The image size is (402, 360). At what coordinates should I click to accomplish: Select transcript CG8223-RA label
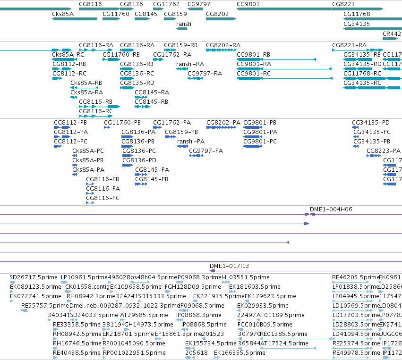pyautogui.click(x=350, y=45)
